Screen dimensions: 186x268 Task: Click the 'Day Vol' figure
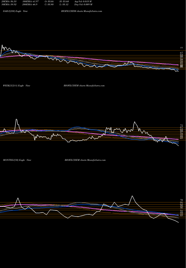pos(83,4)
